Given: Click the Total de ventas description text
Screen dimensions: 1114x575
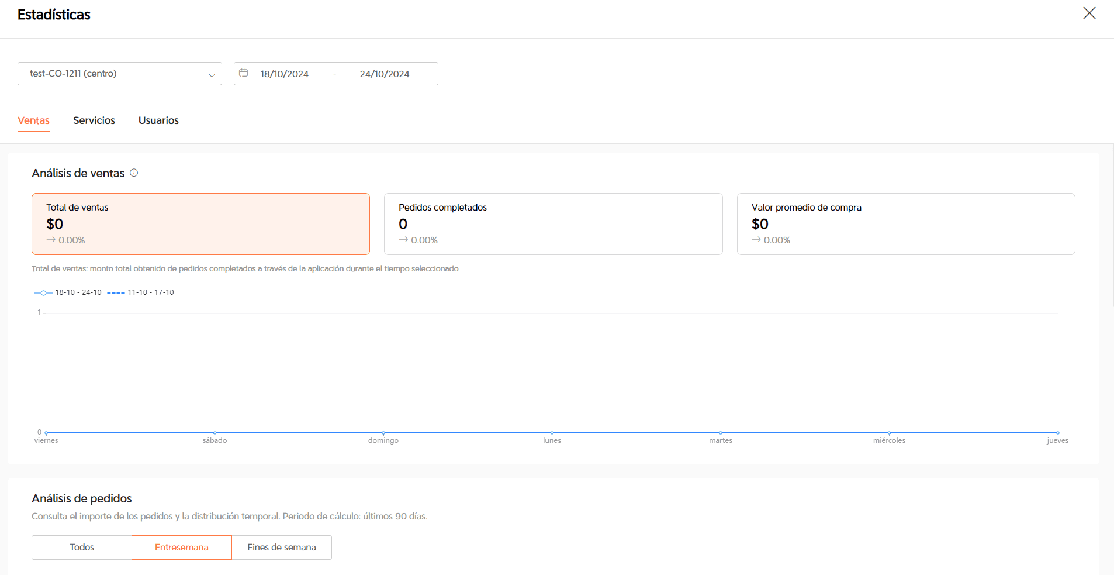Looking at the screenshot, I should point(245,269).
